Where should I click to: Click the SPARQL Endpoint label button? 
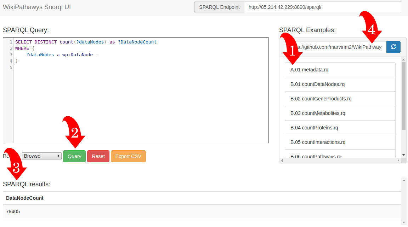[219, 7]
